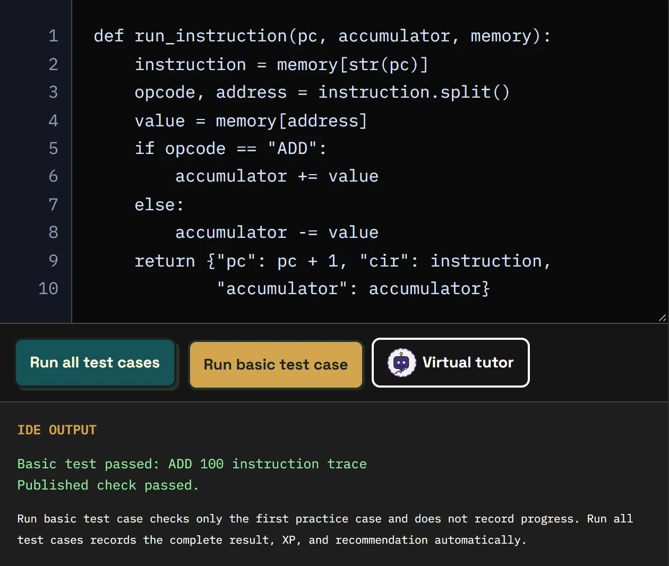Image resolution: width=669 pixels, height=566 pixels.
Task: Click line number 1 in gutter
Action: pos(53,36)
